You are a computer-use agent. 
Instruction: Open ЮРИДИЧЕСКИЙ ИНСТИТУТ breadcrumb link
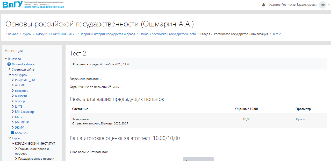click(x=56, y=34)
